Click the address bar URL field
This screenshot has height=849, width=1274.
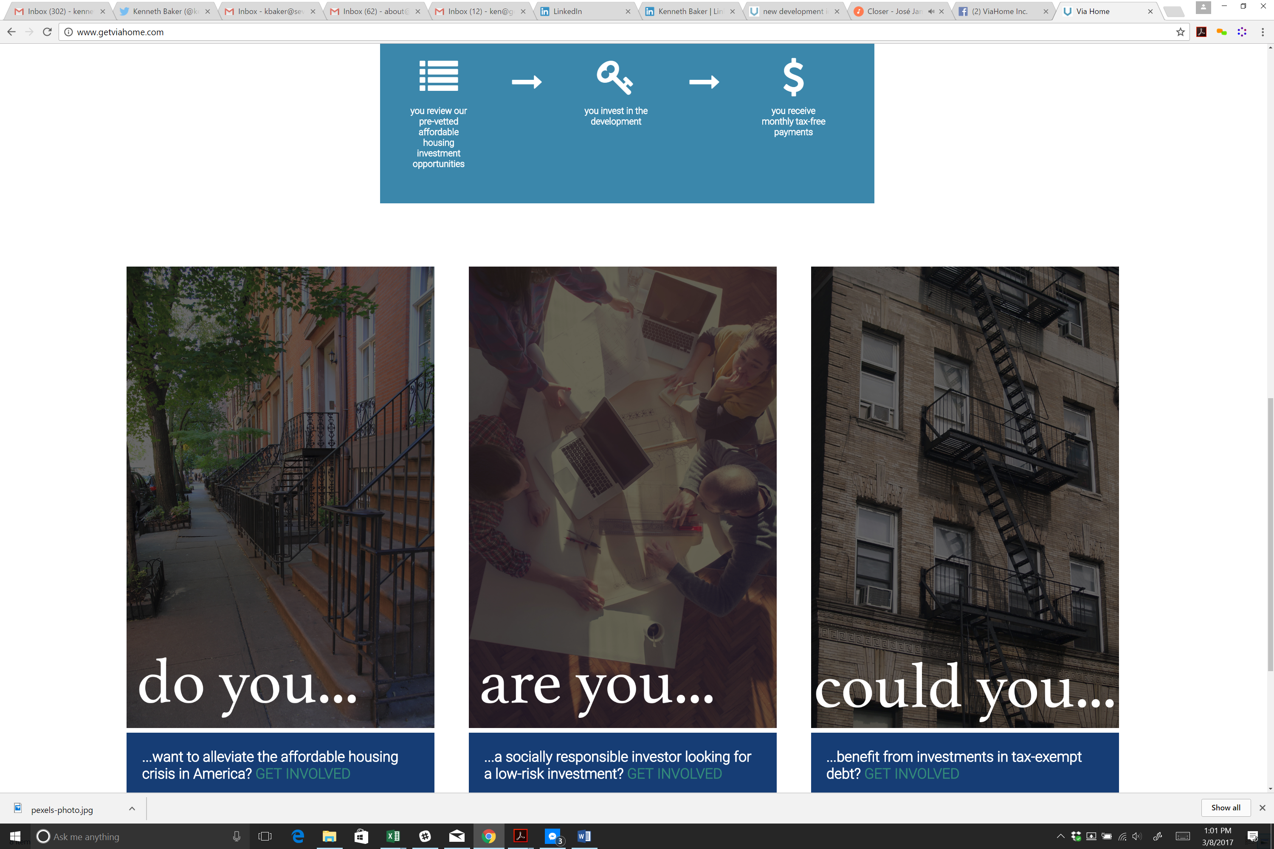point(596,32)
